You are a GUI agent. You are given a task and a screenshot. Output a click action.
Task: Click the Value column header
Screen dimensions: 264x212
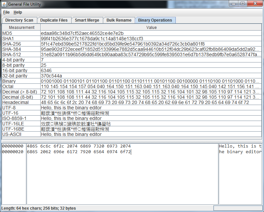(x=151, y=28)
